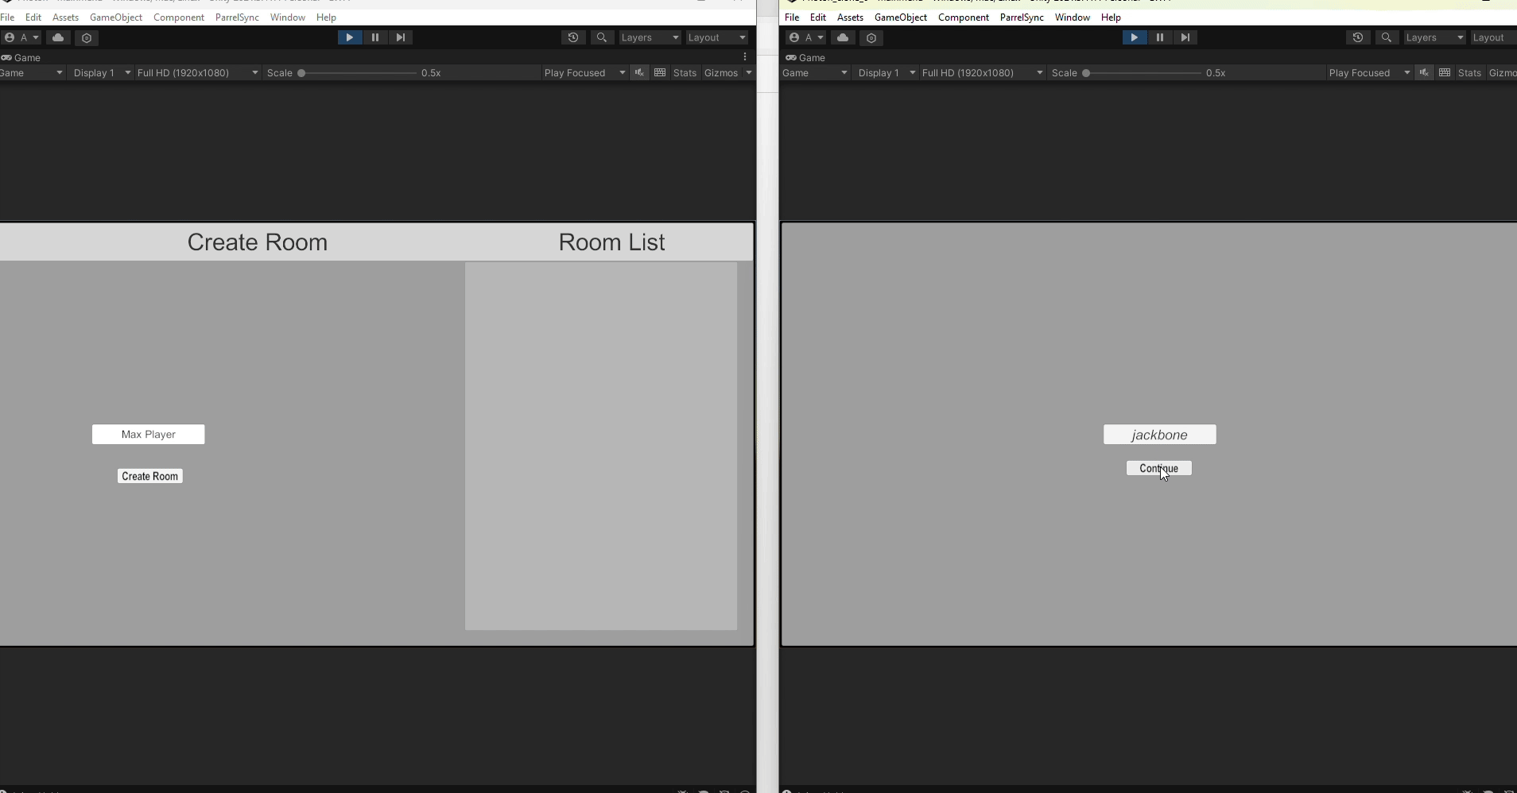Click Play button in left Unity window

coord(350,37)
